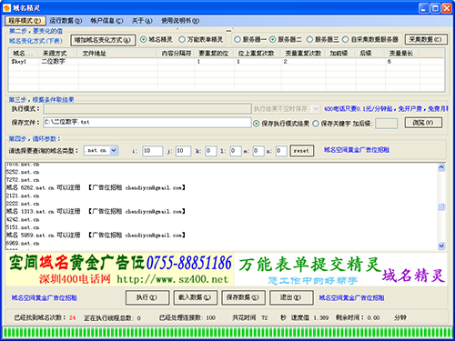455x341 pixels.
Task: Click results scrollbar down arrow
Action: [441, 246]
